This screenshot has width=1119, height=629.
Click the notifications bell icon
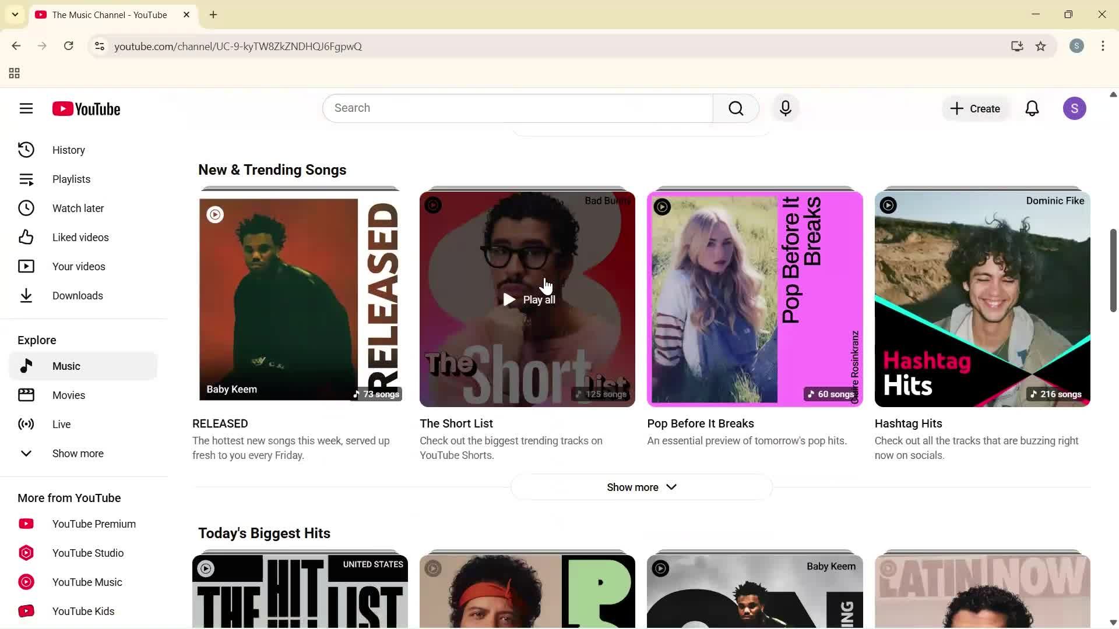click(1032, 108)
